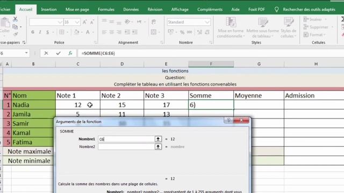This screenshot has height=193, width=344.
Task: Click the dialog help question mark
Action: (228, 120)
